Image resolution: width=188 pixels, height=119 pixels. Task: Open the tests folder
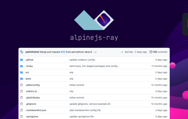(x=28, y=79)
